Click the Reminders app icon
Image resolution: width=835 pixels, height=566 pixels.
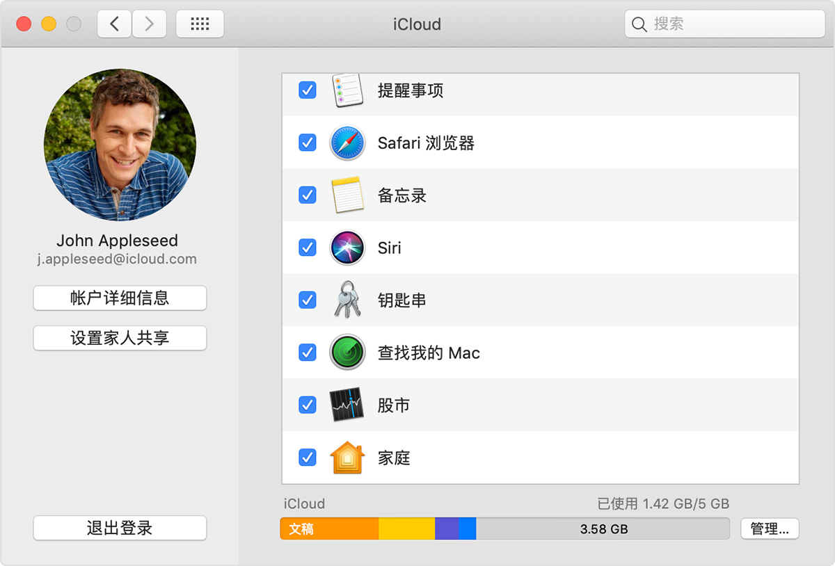347,90
